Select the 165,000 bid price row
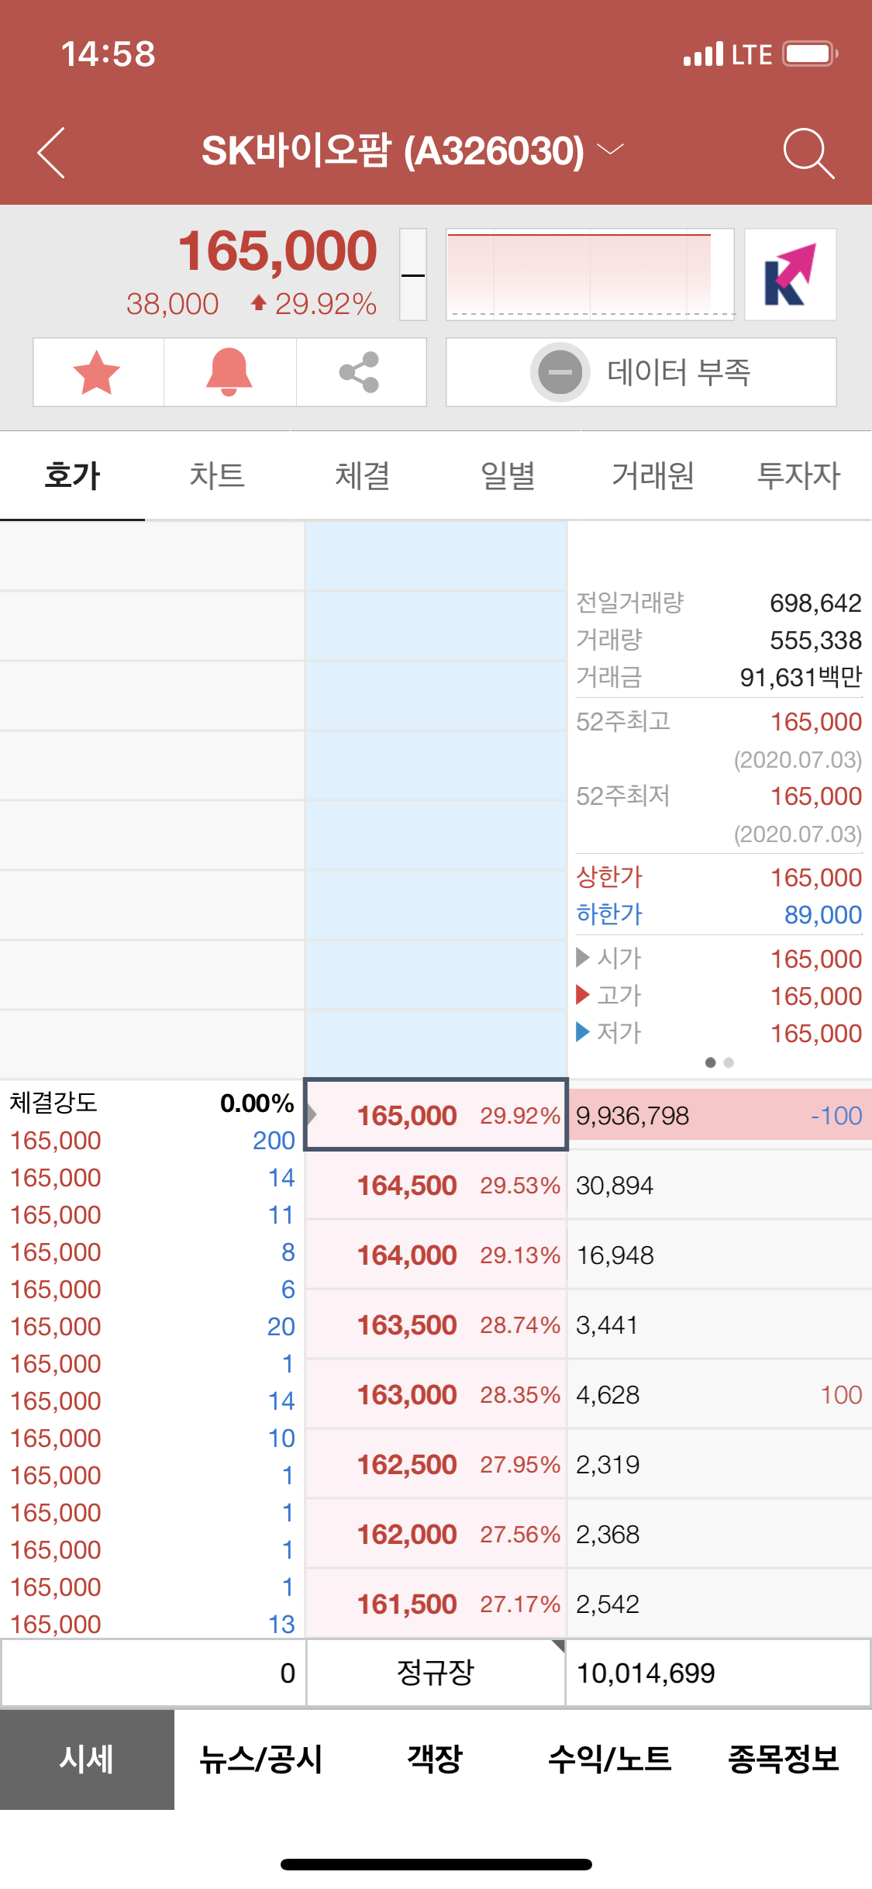Image resolution: width=872 pixels, height=1889 pixels. click(x=436, y=1115)
